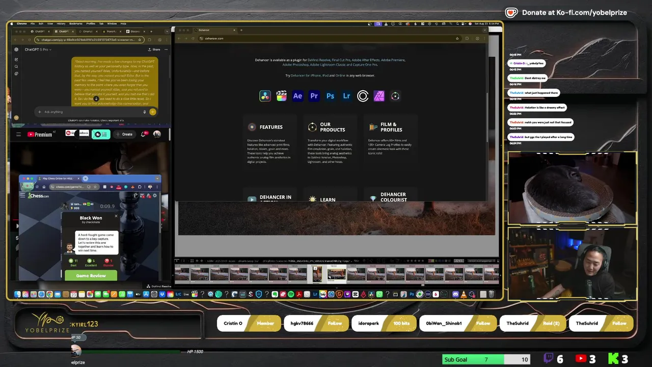Click the After Effects Ae icon
Image resolution: width=652 pixels, height=367 pixels.
(297, 96)
